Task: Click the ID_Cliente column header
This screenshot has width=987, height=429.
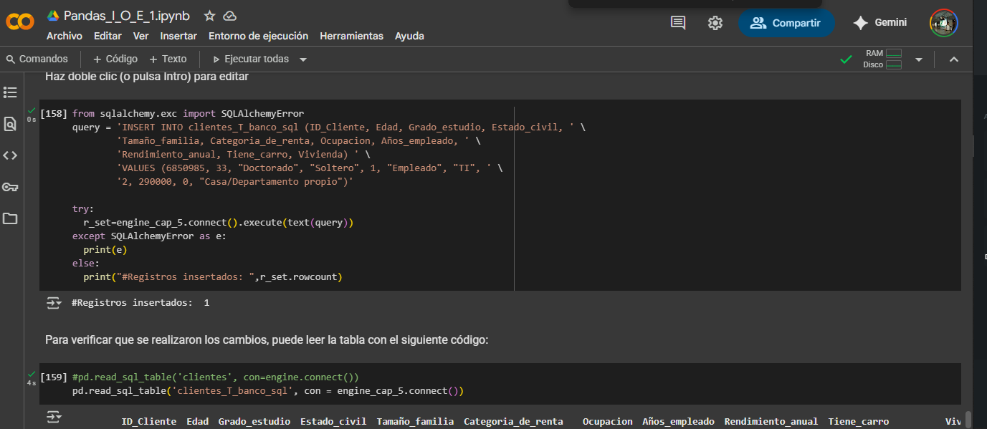Action: click(149, 421)
